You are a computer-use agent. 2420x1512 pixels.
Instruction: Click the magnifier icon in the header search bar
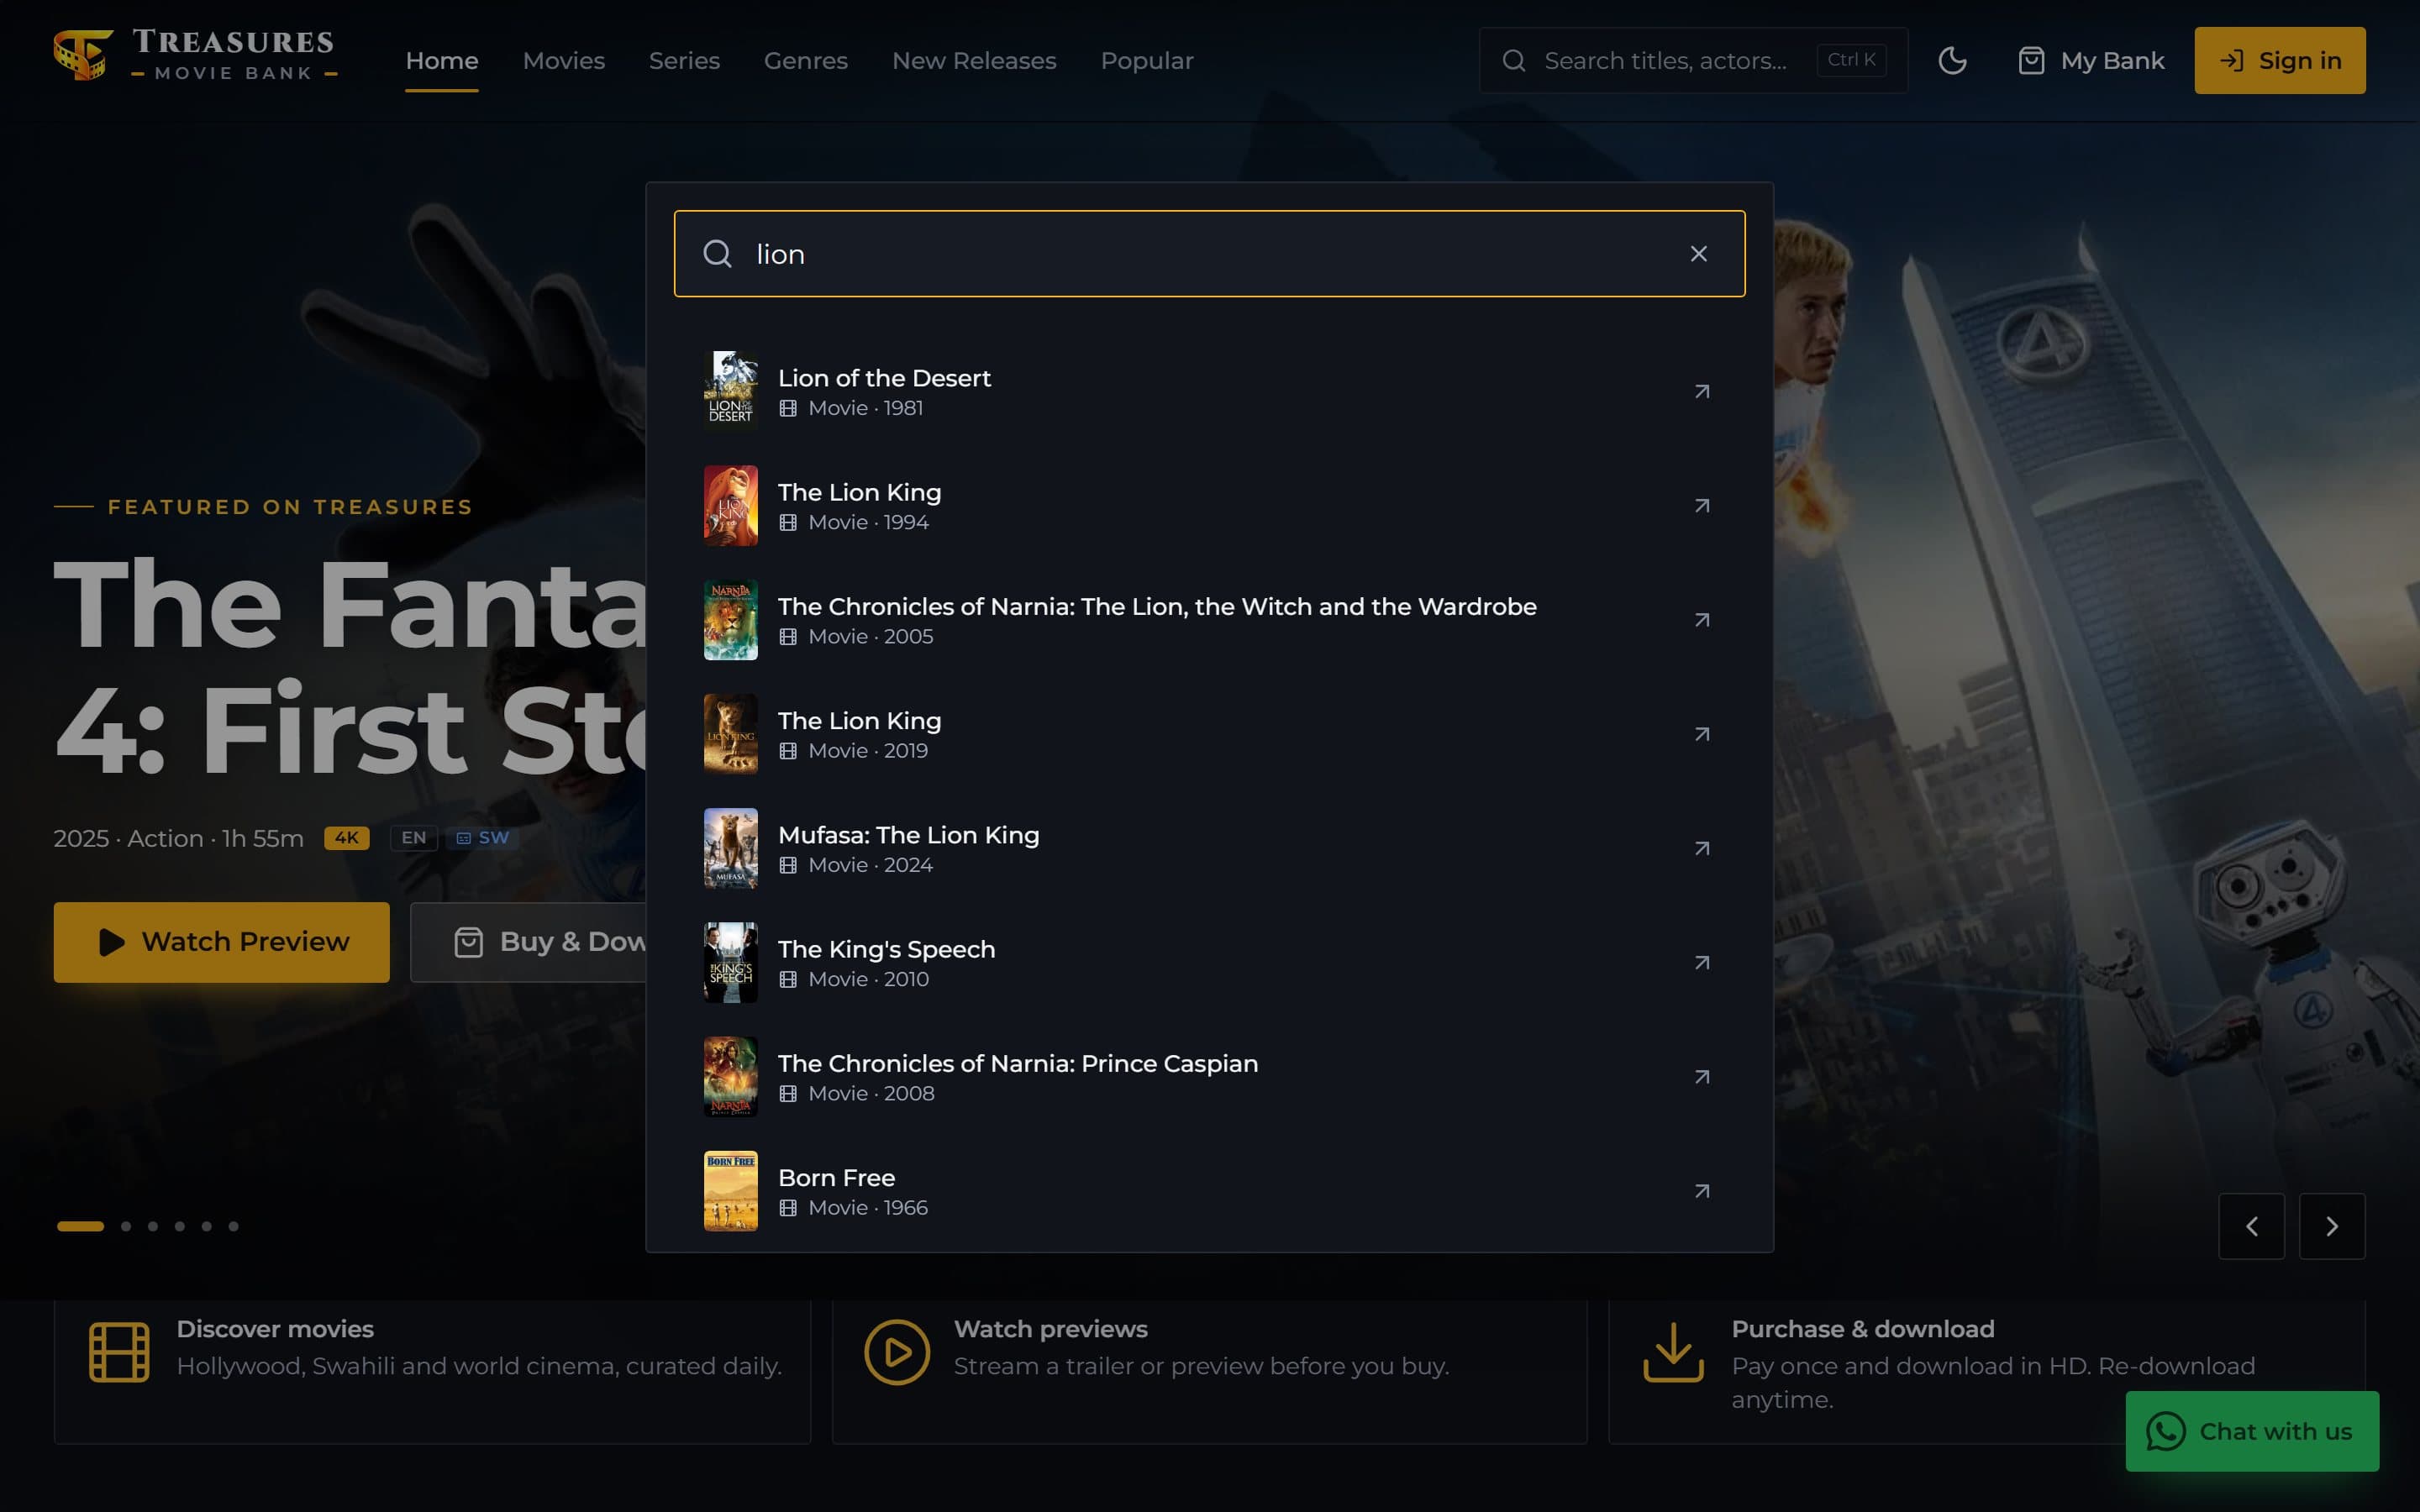pos(1514,61)
